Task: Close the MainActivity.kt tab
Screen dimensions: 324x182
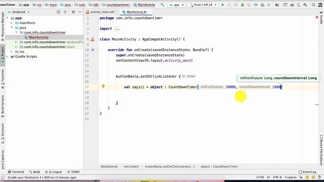Action: (x=149, y=12)
